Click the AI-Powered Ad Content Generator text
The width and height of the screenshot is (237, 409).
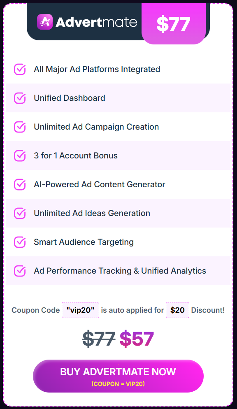pos(100,184)
